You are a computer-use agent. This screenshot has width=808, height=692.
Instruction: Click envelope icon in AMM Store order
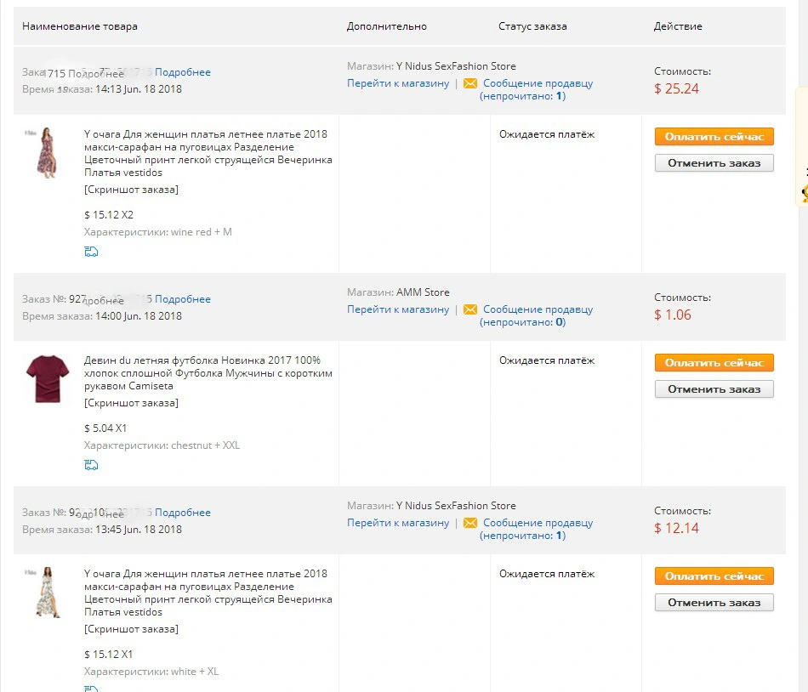(x=470, y=309)
